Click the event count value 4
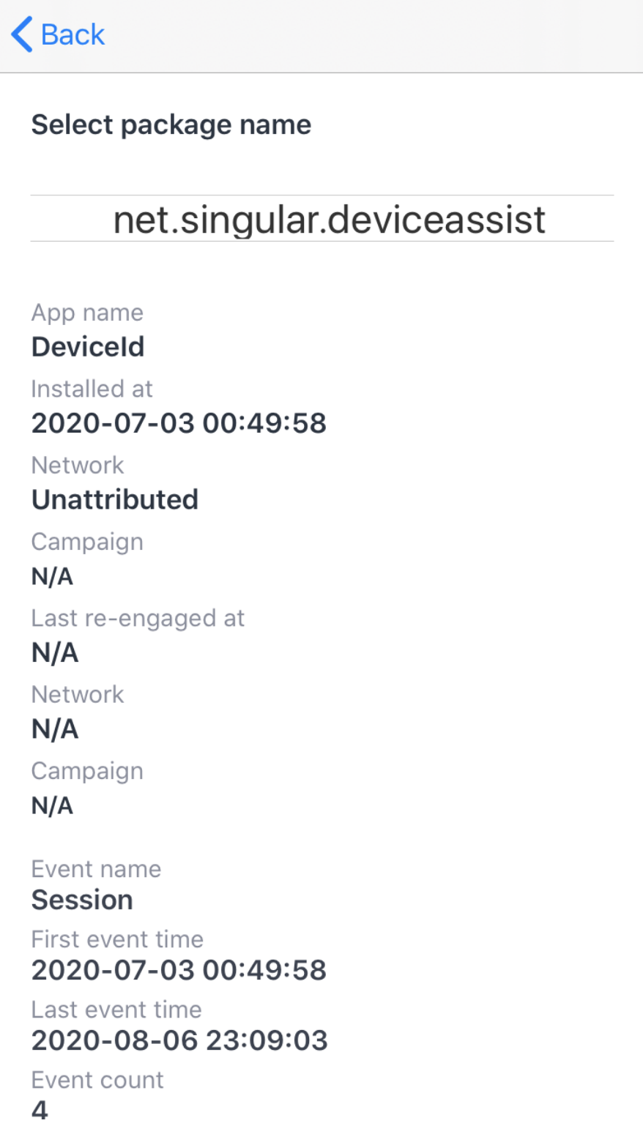643x1145 pixels. click(x=40, y=1111)
